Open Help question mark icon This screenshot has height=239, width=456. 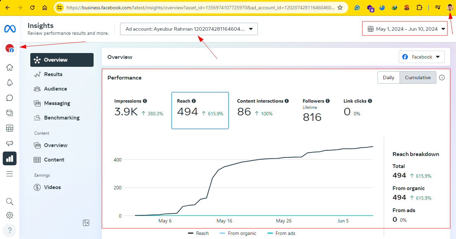coord(10,230)
